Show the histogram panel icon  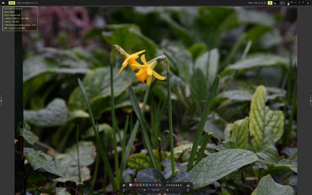pyautogui.click(x=275, y=3)
